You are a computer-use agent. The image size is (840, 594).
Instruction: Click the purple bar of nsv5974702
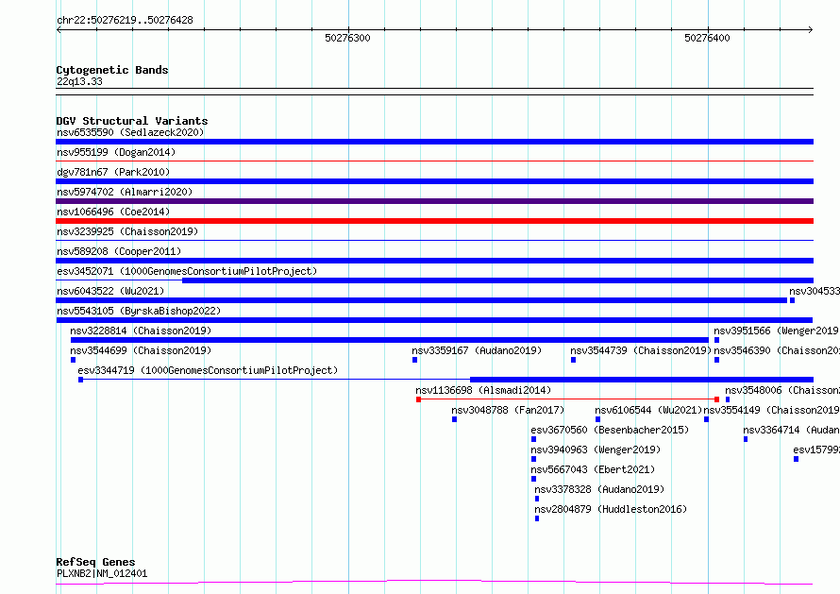434,201
